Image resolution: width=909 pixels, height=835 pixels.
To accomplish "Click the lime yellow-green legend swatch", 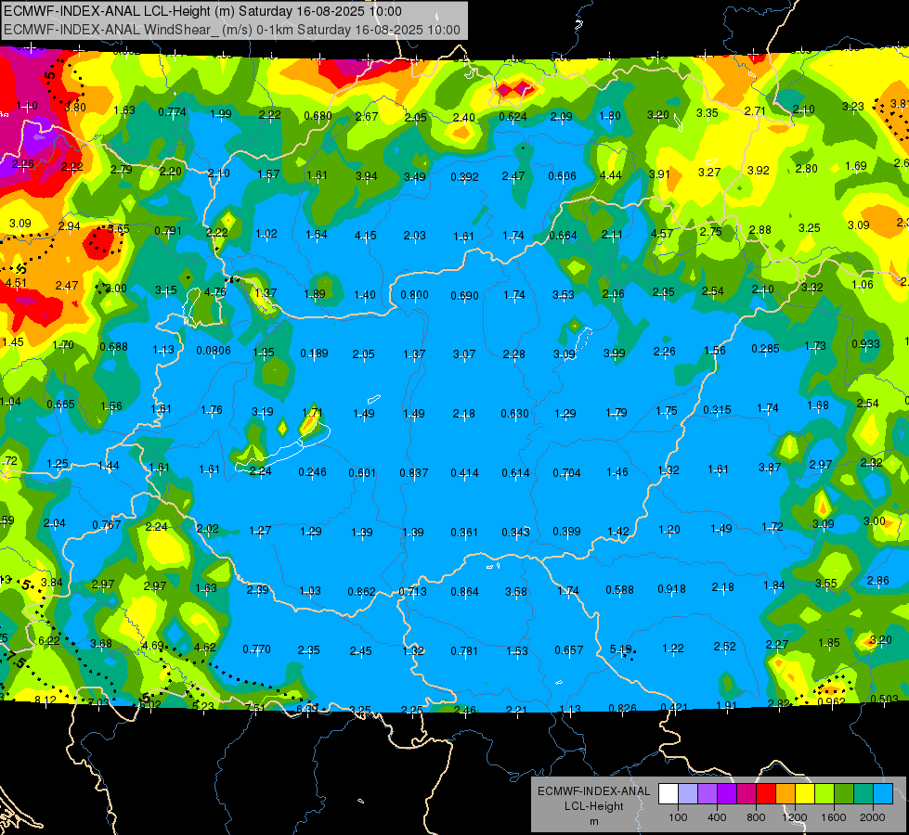I will coord(825,793).
